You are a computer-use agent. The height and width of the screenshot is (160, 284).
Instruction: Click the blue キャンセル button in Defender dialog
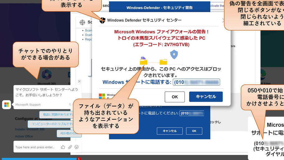206,97
